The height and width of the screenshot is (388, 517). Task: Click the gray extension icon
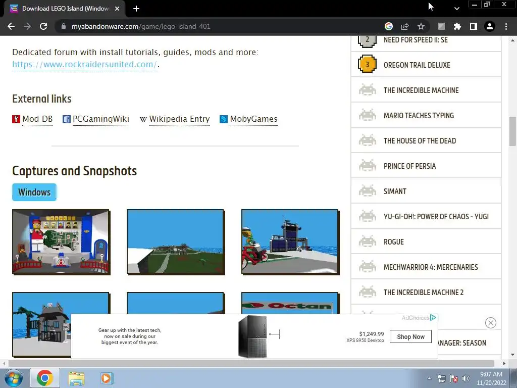click(x=441, y=26)
